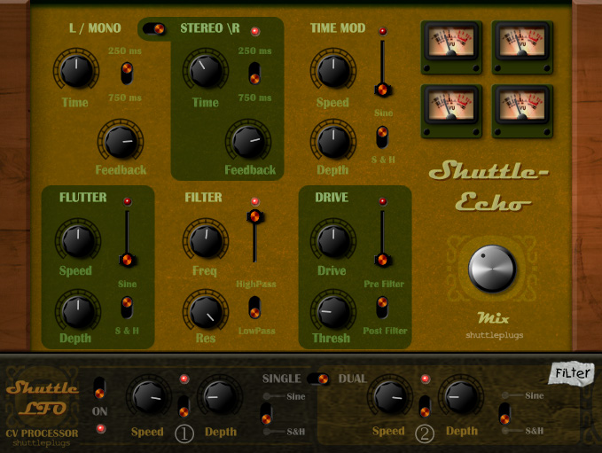
Task: Click the LFO 2 Depth knob
Action: coord(461,398)
